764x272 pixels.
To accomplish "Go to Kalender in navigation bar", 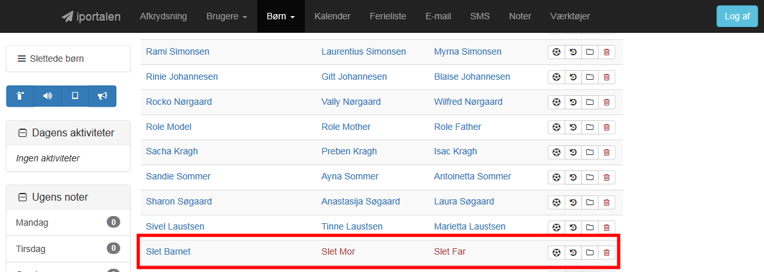I will point(332,16).
